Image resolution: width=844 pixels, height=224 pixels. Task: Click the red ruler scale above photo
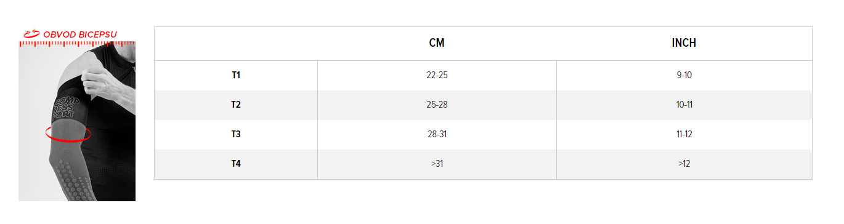pos(77,44)
